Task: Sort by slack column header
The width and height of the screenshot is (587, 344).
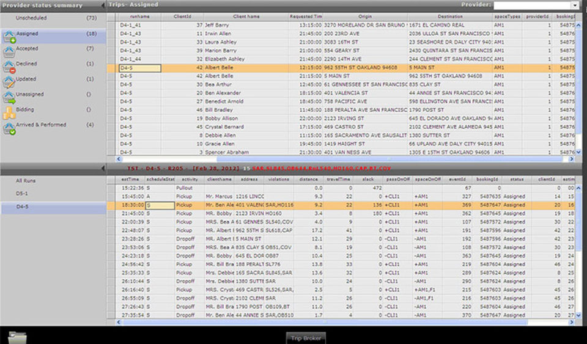Action: tap(367, 180)
